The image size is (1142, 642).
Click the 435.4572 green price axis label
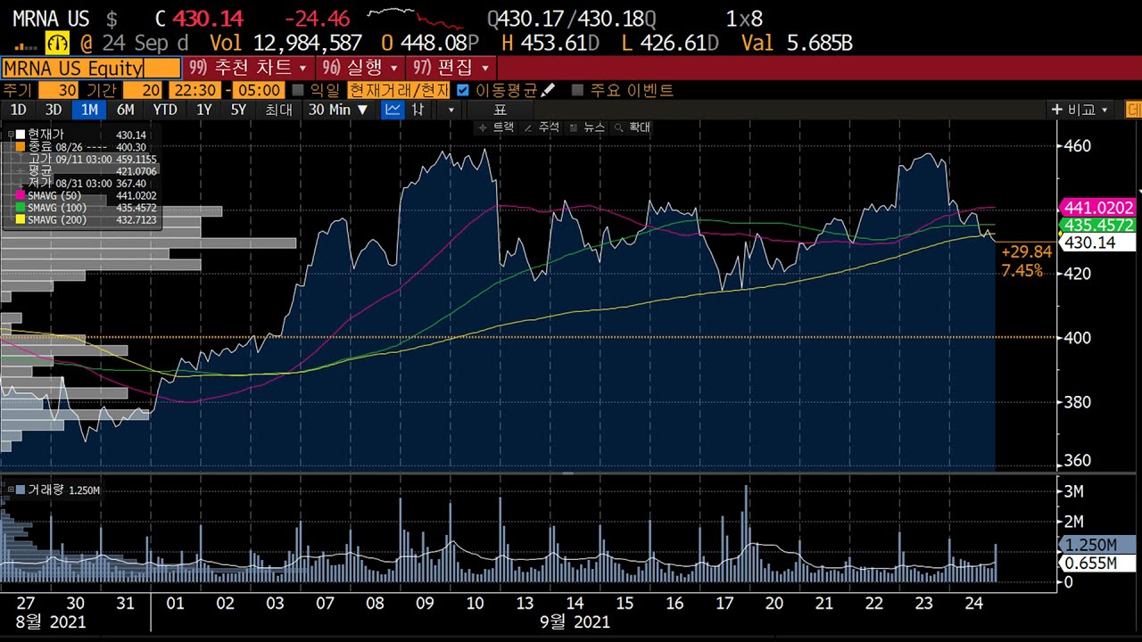pyautogui.click(x=1096, y=225)
